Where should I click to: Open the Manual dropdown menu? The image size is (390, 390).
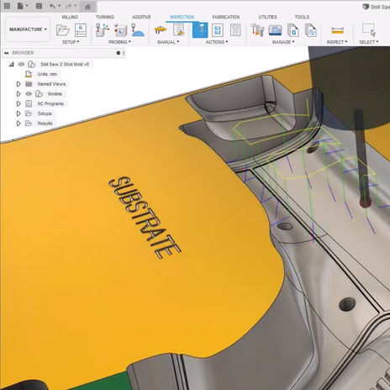click(x=168, y=42)
